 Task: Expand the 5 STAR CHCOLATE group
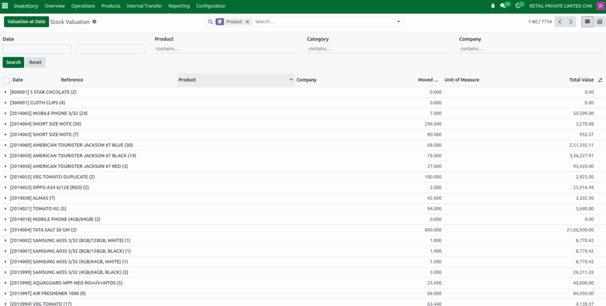click(x=5, y=92)
